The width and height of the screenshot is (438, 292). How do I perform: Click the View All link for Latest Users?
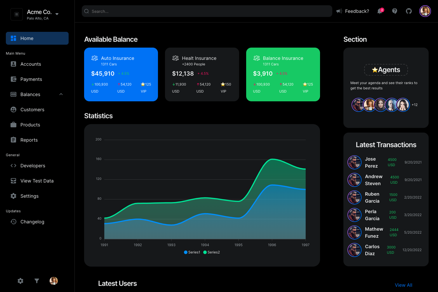403,285
